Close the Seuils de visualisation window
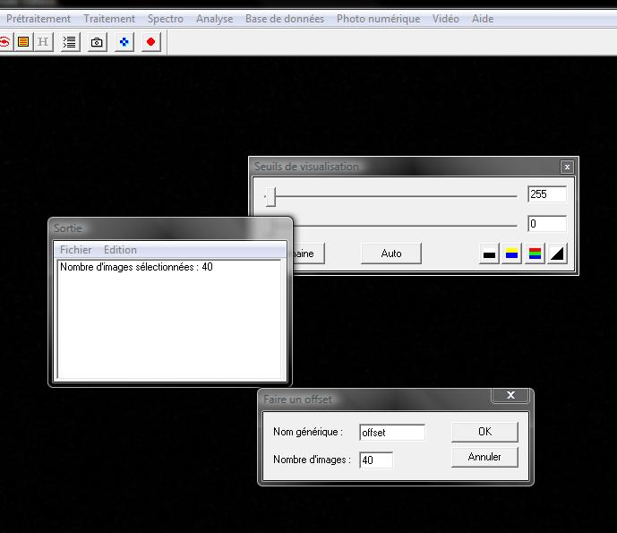The width and height of the screenshot is (617, 533). click(567, 167)
